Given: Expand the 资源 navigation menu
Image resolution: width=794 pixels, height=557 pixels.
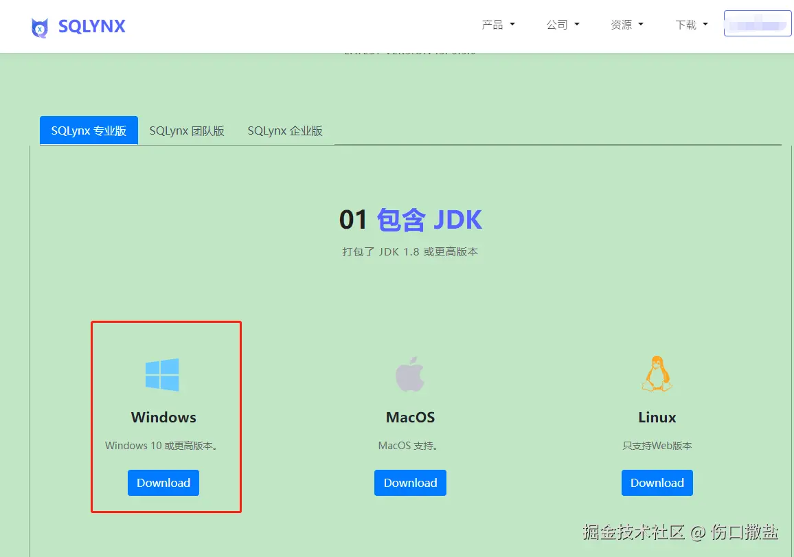Looking at the screenshot, I should tap(627, 24).
